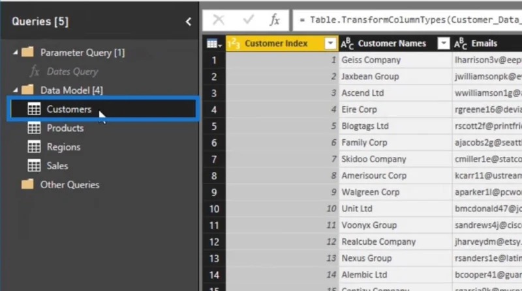Click the Nexus Group cell
This screenshot has height=291, width=522.
[395, 258]
